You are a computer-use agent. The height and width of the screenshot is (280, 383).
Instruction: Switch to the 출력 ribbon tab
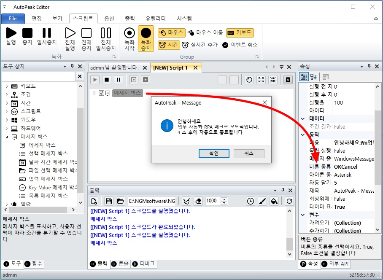point(129,19)
